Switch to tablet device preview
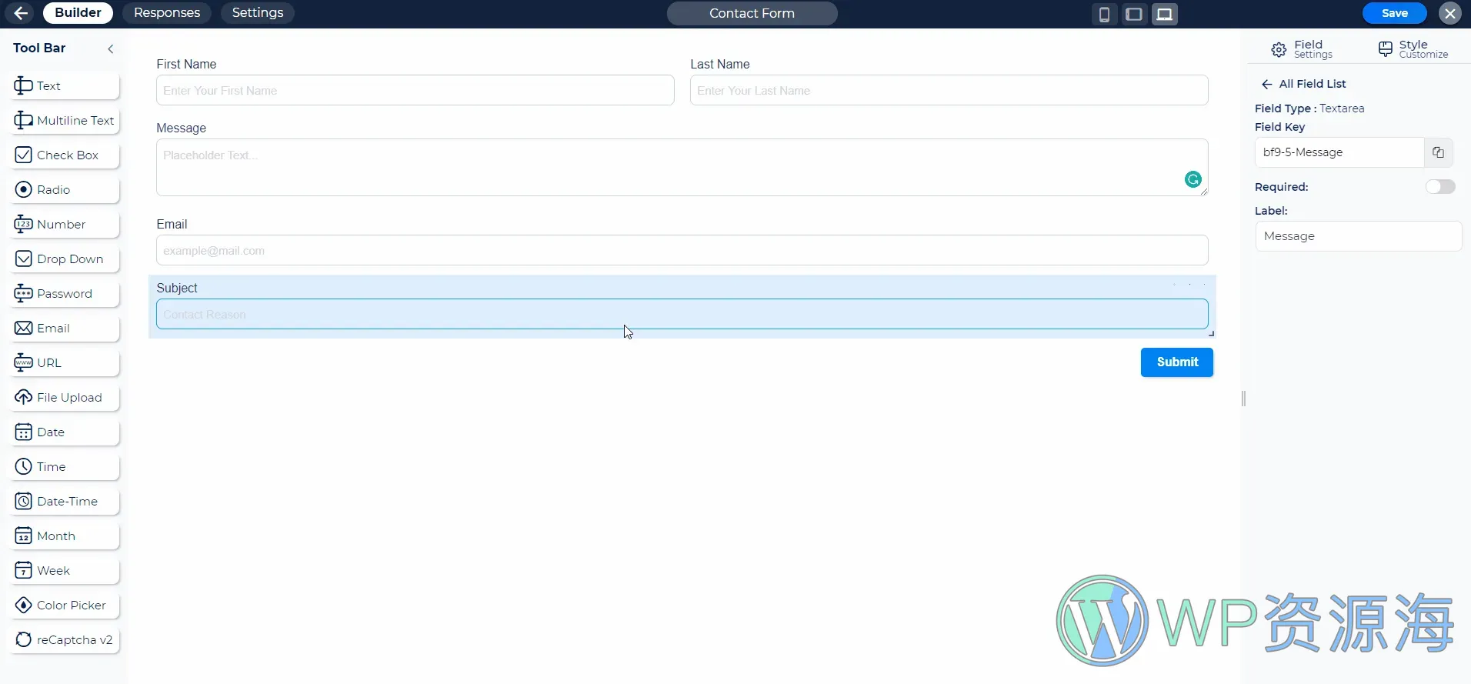 1134,14
